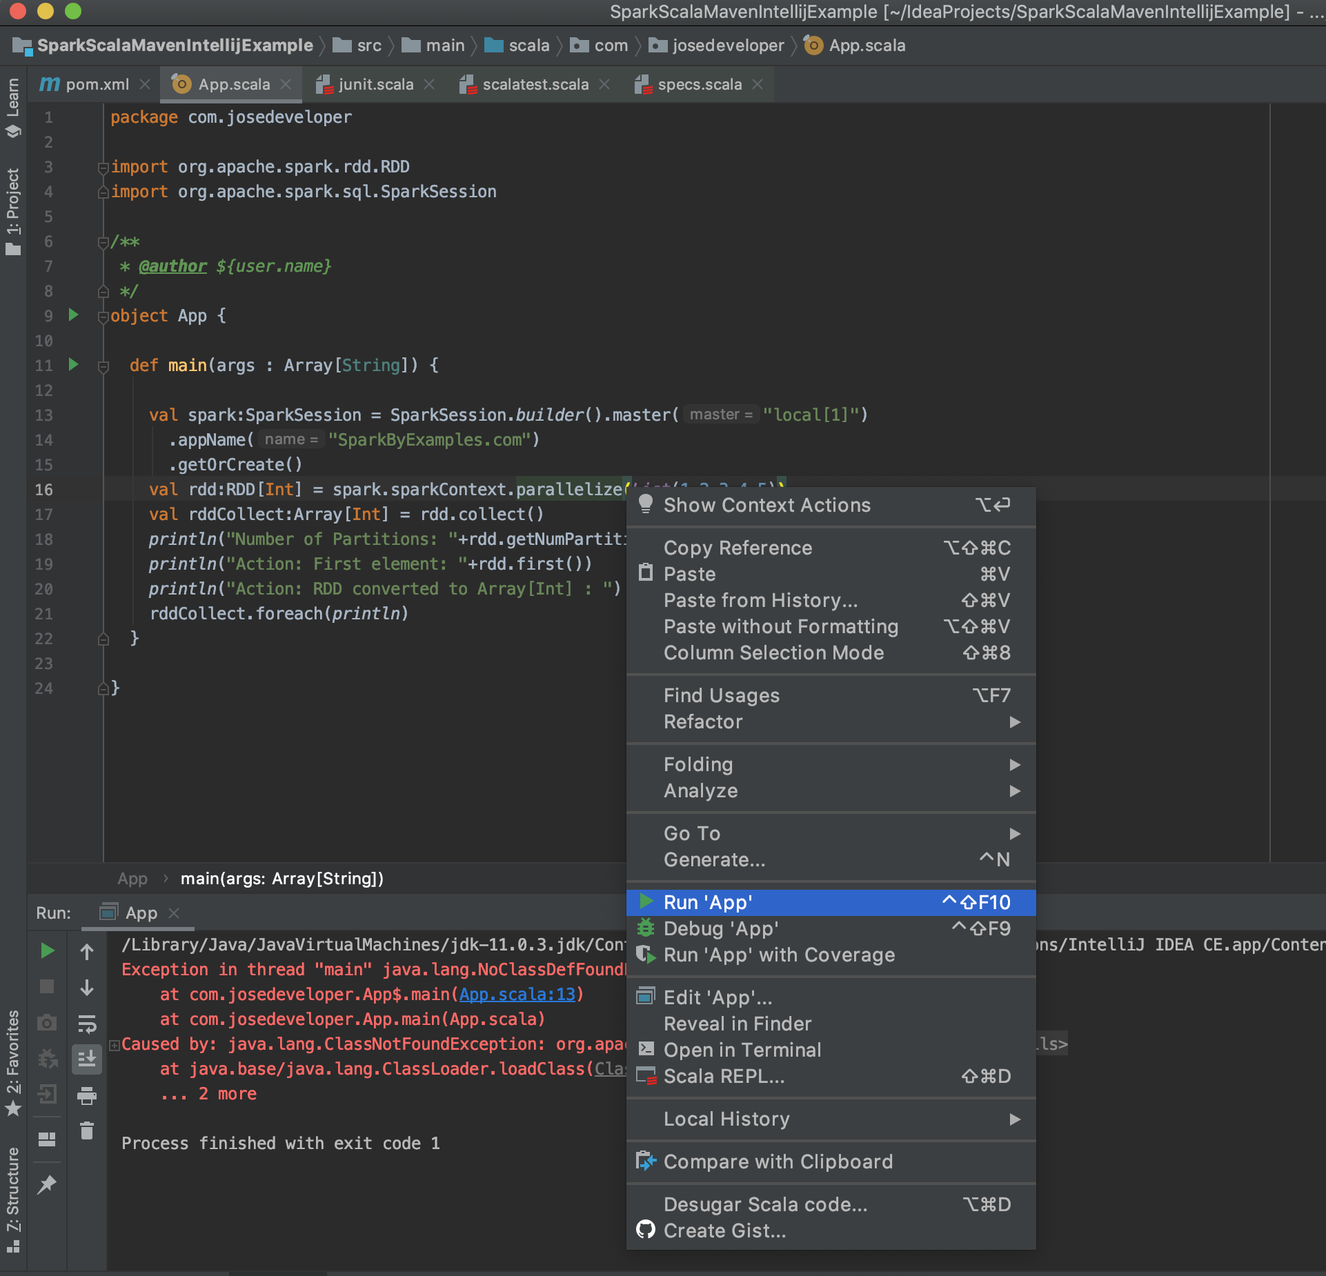Select Compare with Clipboard

click(x=831, y=1162)
